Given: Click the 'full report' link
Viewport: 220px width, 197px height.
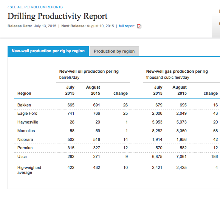Looking at the screenshot, I should click(127, 26).
